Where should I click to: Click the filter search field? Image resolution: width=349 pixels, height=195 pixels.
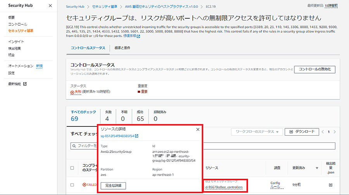click(203, 146)
